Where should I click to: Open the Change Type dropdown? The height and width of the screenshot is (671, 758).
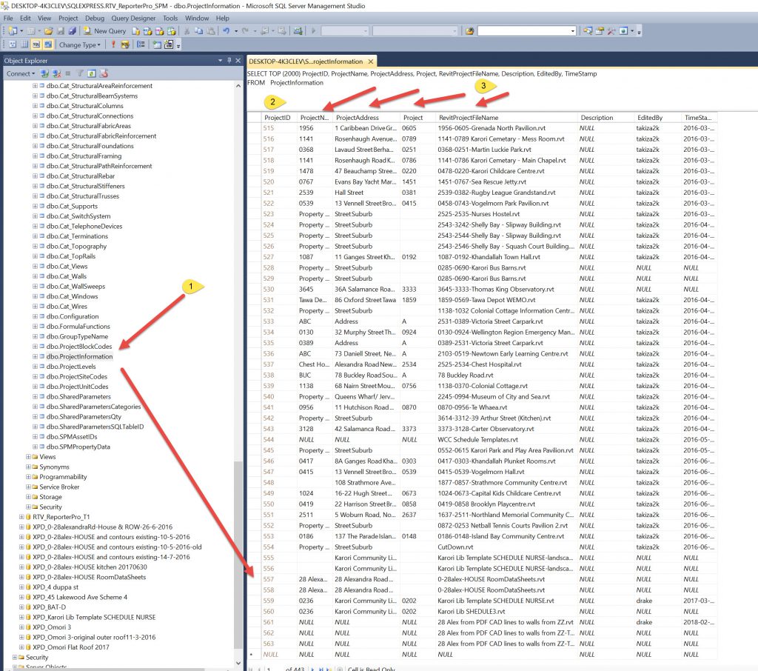click(x=80, y=44)
